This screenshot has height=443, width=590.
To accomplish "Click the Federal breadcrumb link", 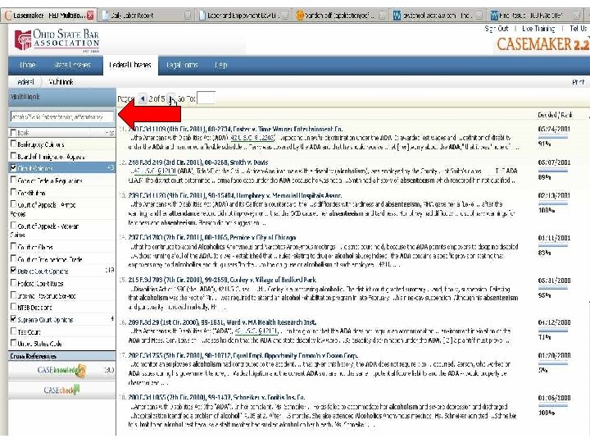I will 26,82.
